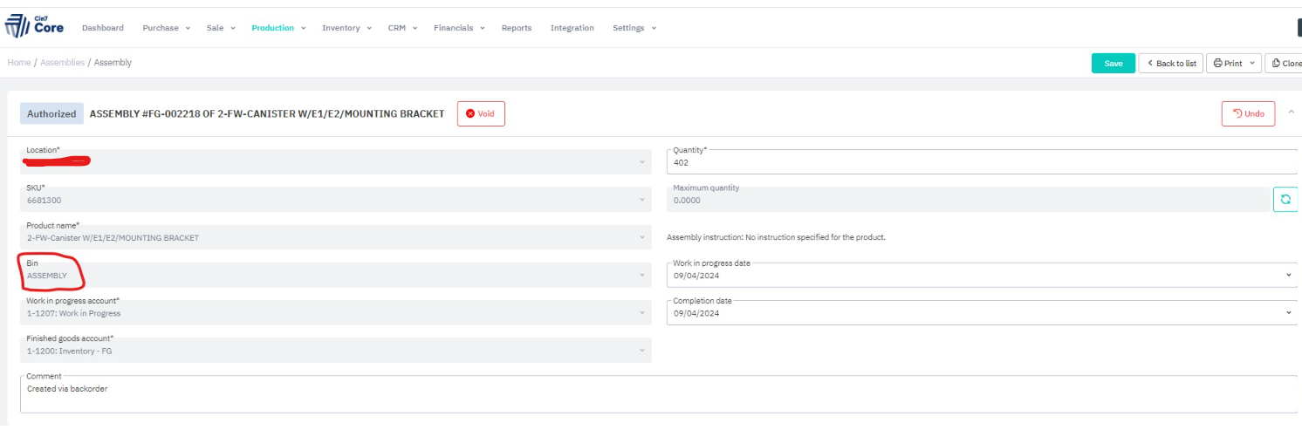Click the Quantity input field
Screen dimensions: 1302x430
click(x=977, y=162)
